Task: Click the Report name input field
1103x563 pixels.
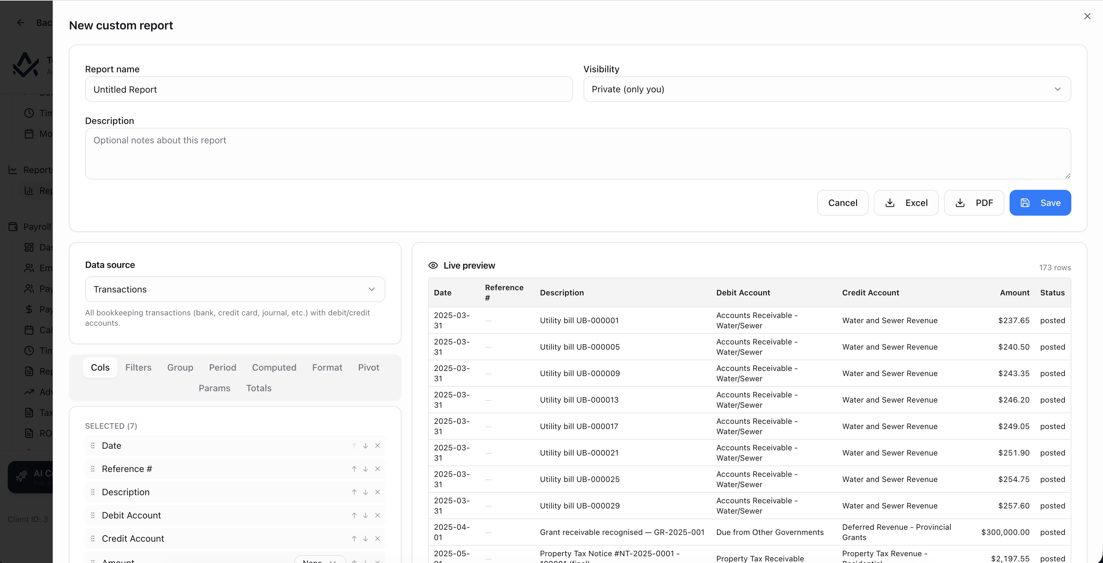Action: click(329, 89)
